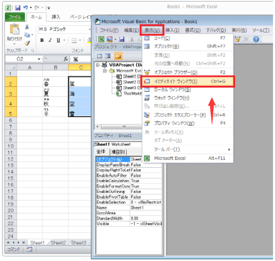
Task: Click the View Microsoft Excel icon in VBA toolbar
Action: pos(101,39)
